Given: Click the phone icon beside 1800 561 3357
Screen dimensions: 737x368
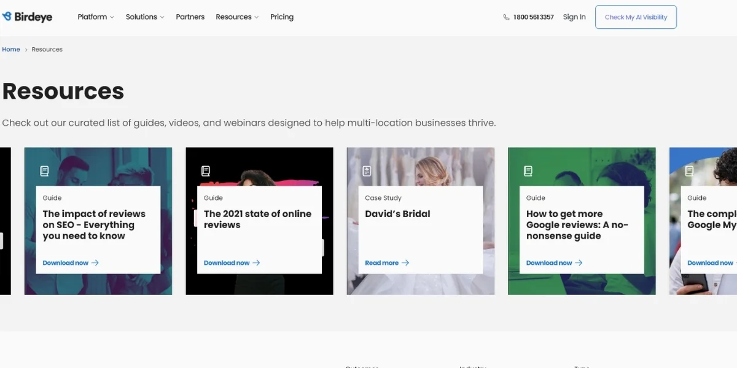Looking at the screenshot, I should click(506, 17).
